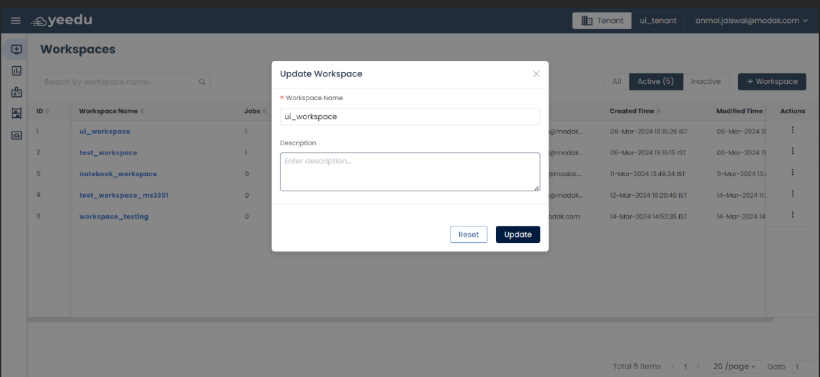Open the Monitoring panel from the sidebar
Screen dimensions: 820x377
coord(16,70)
